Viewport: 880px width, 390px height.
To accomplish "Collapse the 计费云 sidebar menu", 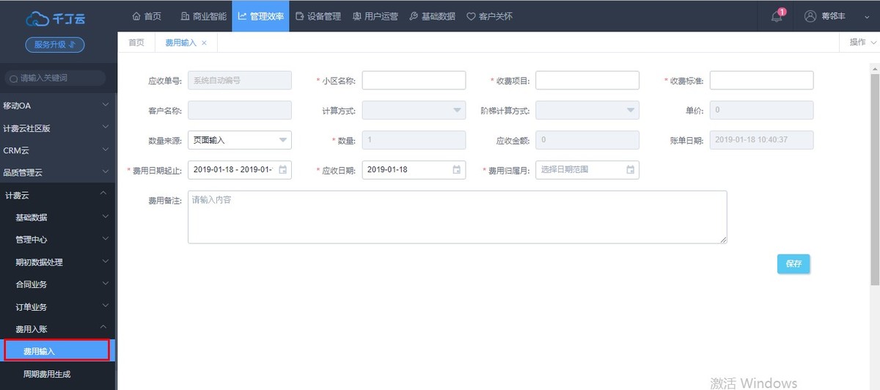I will coord(58,195).
